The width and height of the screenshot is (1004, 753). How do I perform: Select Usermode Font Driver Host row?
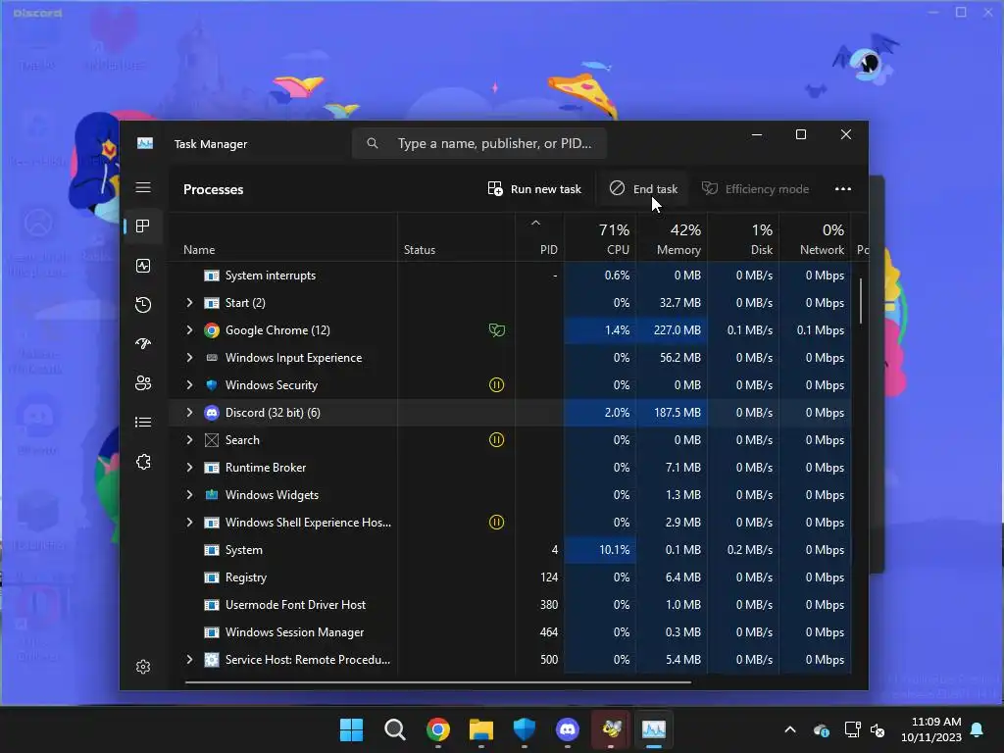[x=510, y=605]
